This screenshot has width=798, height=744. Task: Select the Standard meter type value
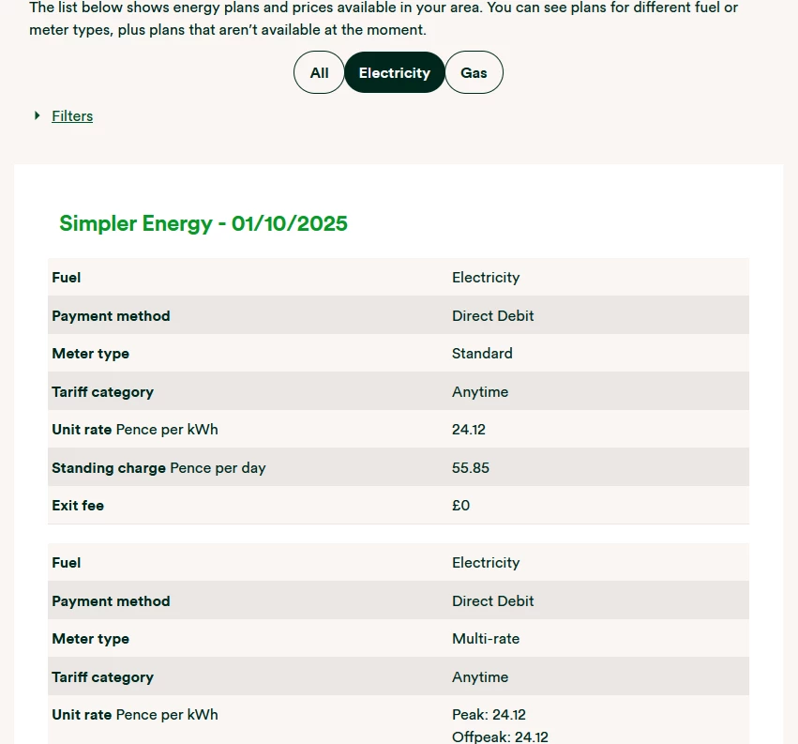[x=482, y=354]
